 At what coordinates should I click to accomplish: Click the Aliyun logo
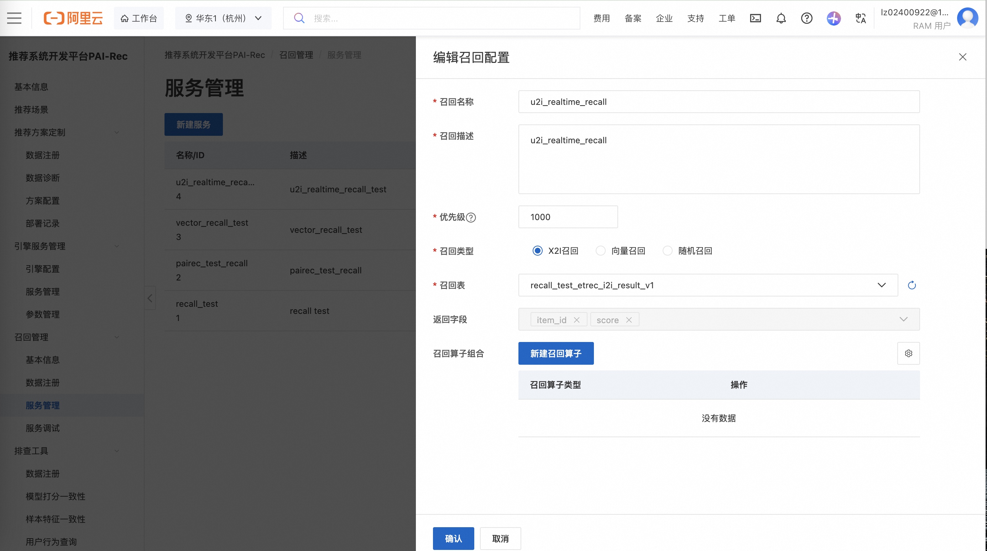[73, 18]
